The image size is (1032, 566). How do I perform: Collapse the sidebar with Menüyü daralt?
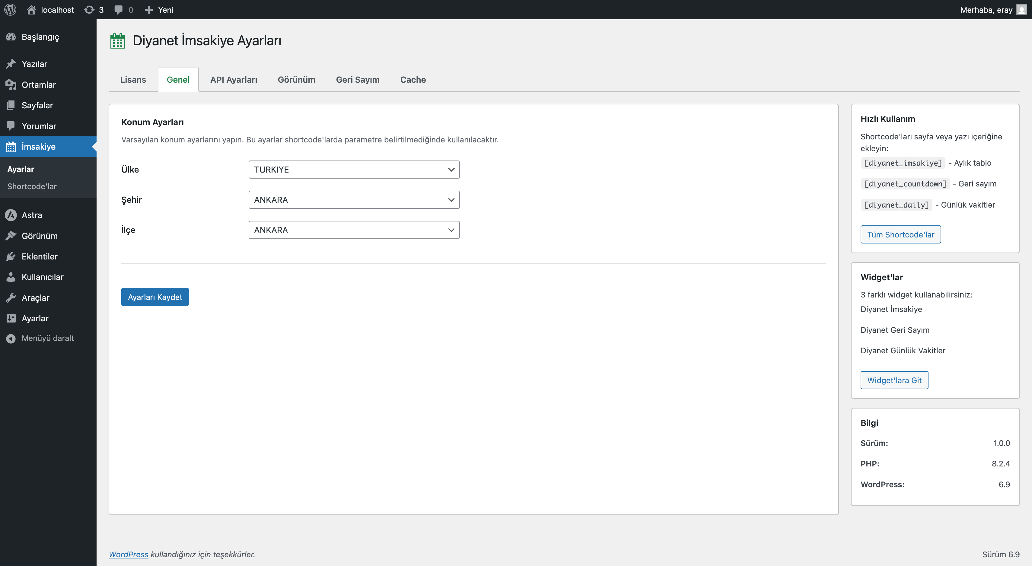click(48, 339)
